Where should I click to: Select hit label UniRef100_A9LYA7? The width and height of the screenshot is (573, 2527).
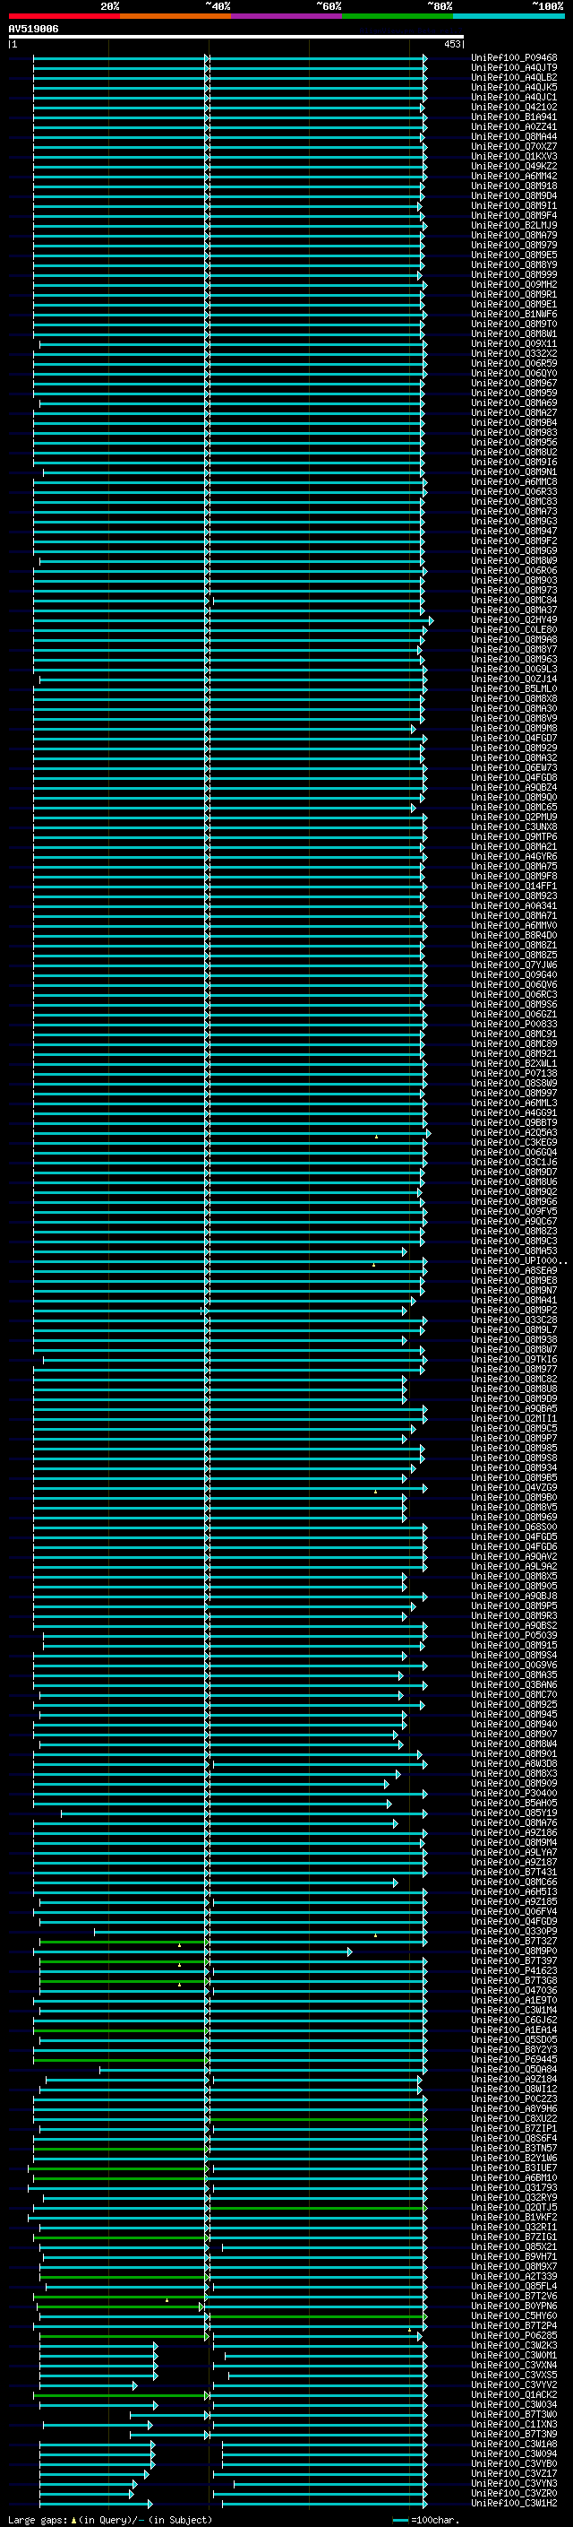pos(514,1852)
